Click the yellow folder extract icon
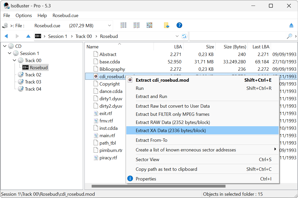 167,25
